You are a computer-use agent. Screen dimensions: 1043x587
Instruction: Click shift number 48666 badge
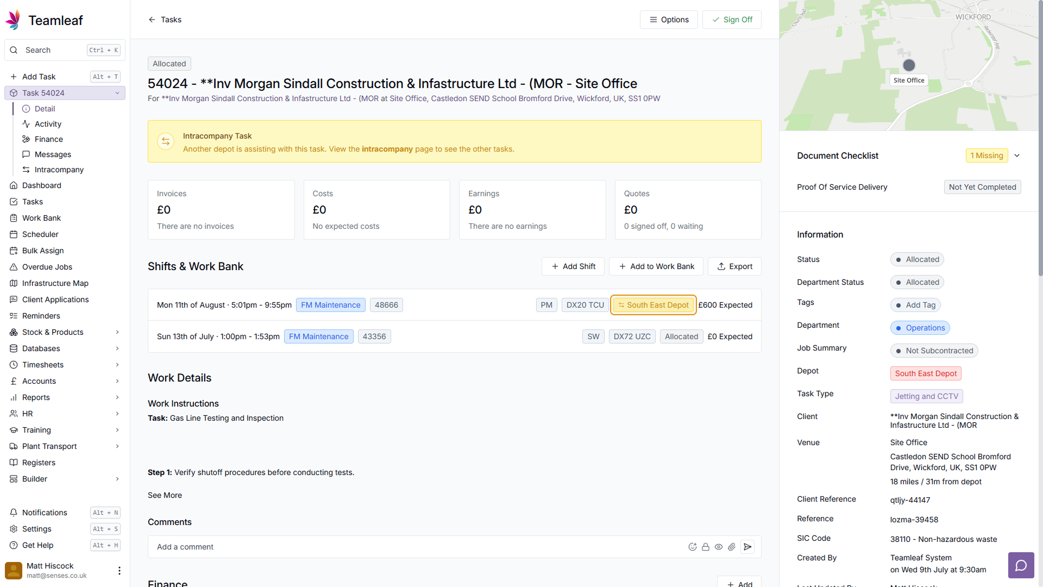coord(386,305)
